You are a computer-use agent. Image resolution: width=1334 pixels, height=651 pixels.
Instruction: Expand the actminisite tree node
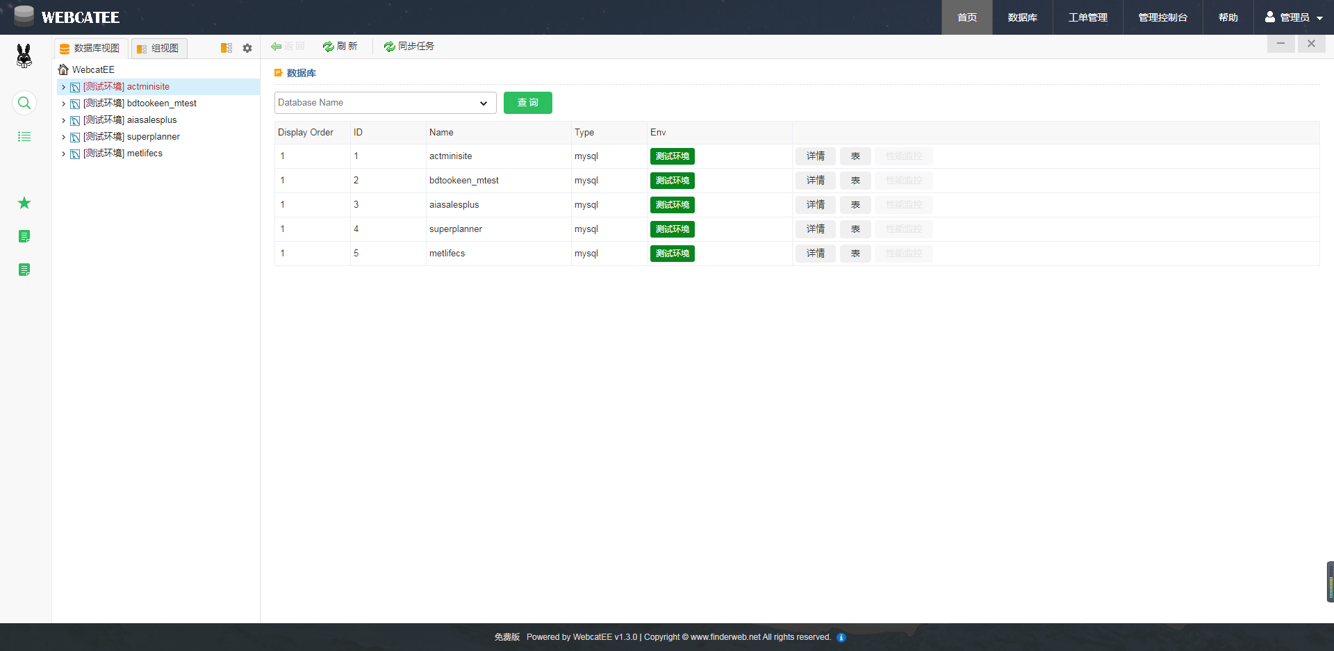pyautogui.click(x=63, y=87)
